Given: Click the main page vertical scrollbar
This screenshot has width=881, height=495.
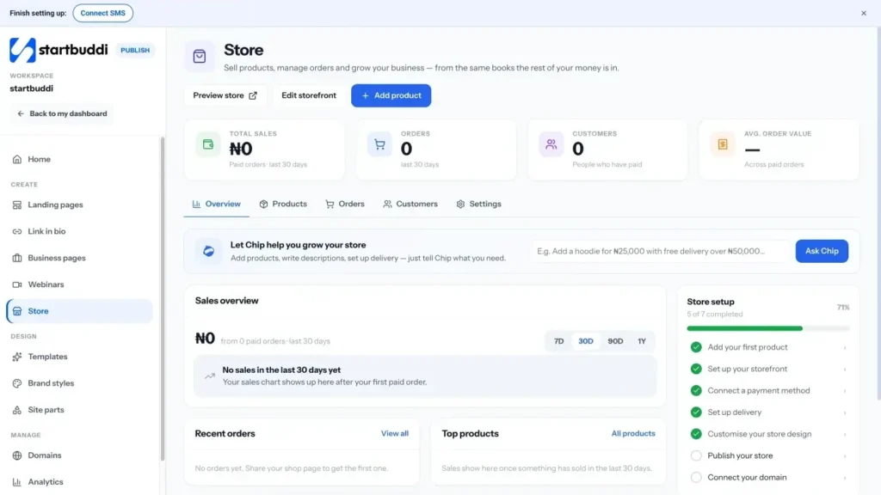Looking at the screenshot, I should tap(878, 213).
